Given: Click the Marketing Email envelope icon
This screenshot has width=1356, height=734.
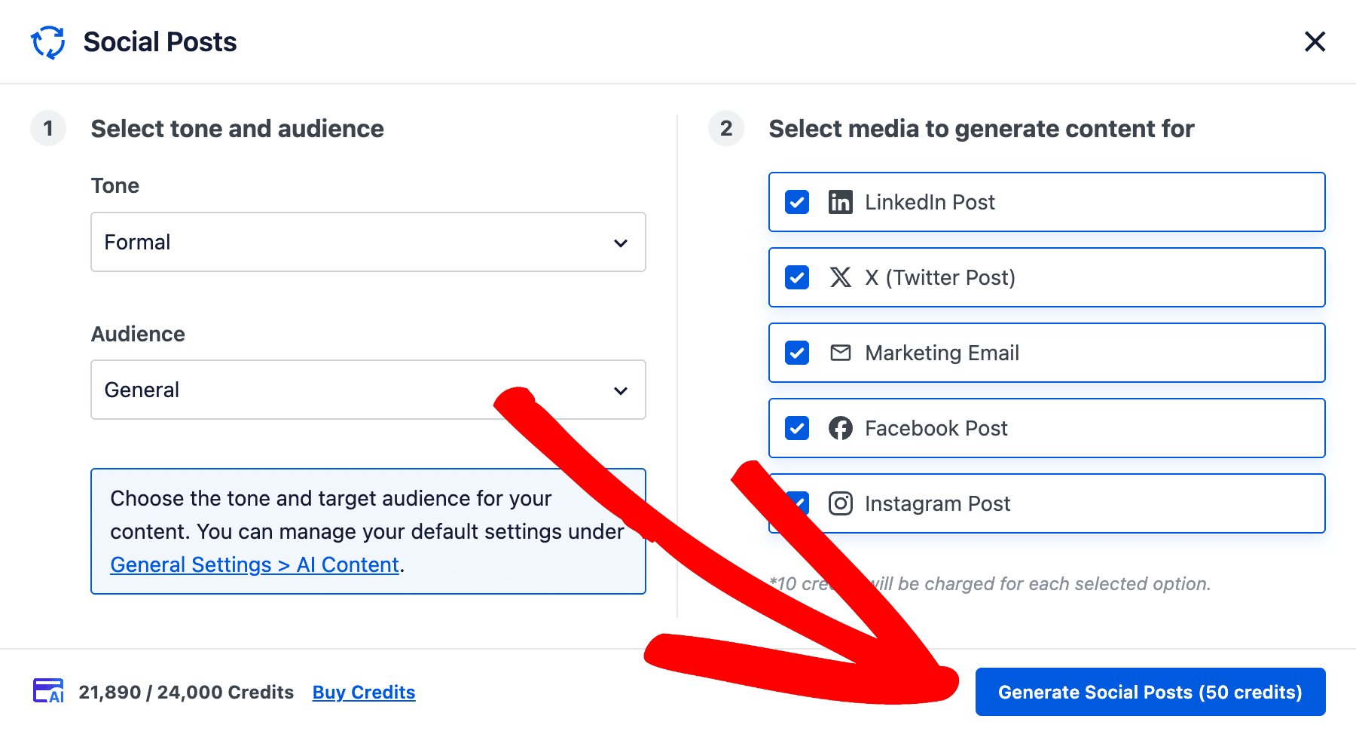Looking at the screenshot, I should pos(841,353).
